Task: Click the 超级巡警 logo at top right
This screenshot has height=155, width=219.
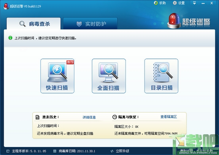Action: click(189, 21)
